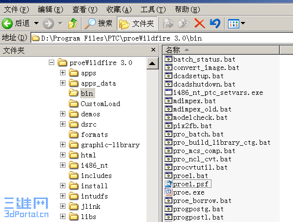This screenshot has width=293, height=222.
Task: Open Search via the magnifier icon
Action: coord(90,23)
